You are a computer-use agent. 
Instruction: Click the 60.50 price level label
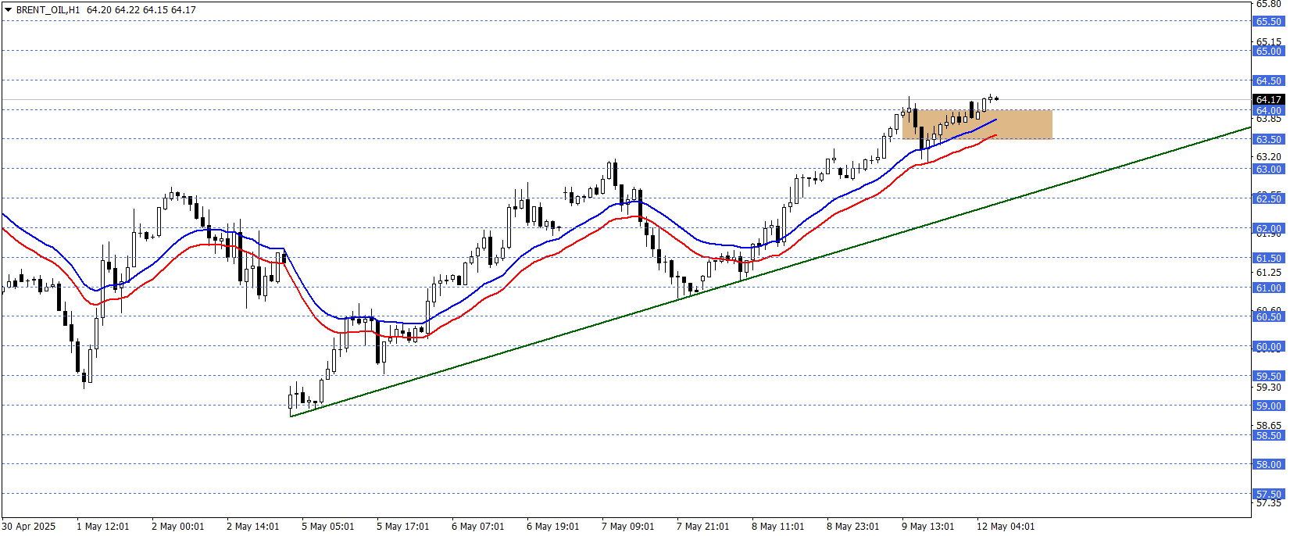point(1269,316)
